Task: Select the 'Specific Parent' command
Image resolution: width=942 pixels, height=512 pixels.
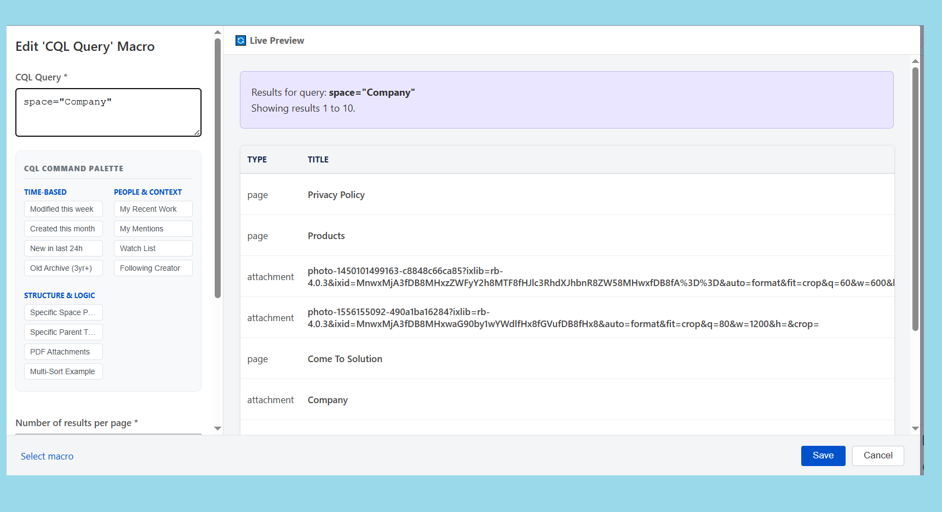Action: coord(63,332)
